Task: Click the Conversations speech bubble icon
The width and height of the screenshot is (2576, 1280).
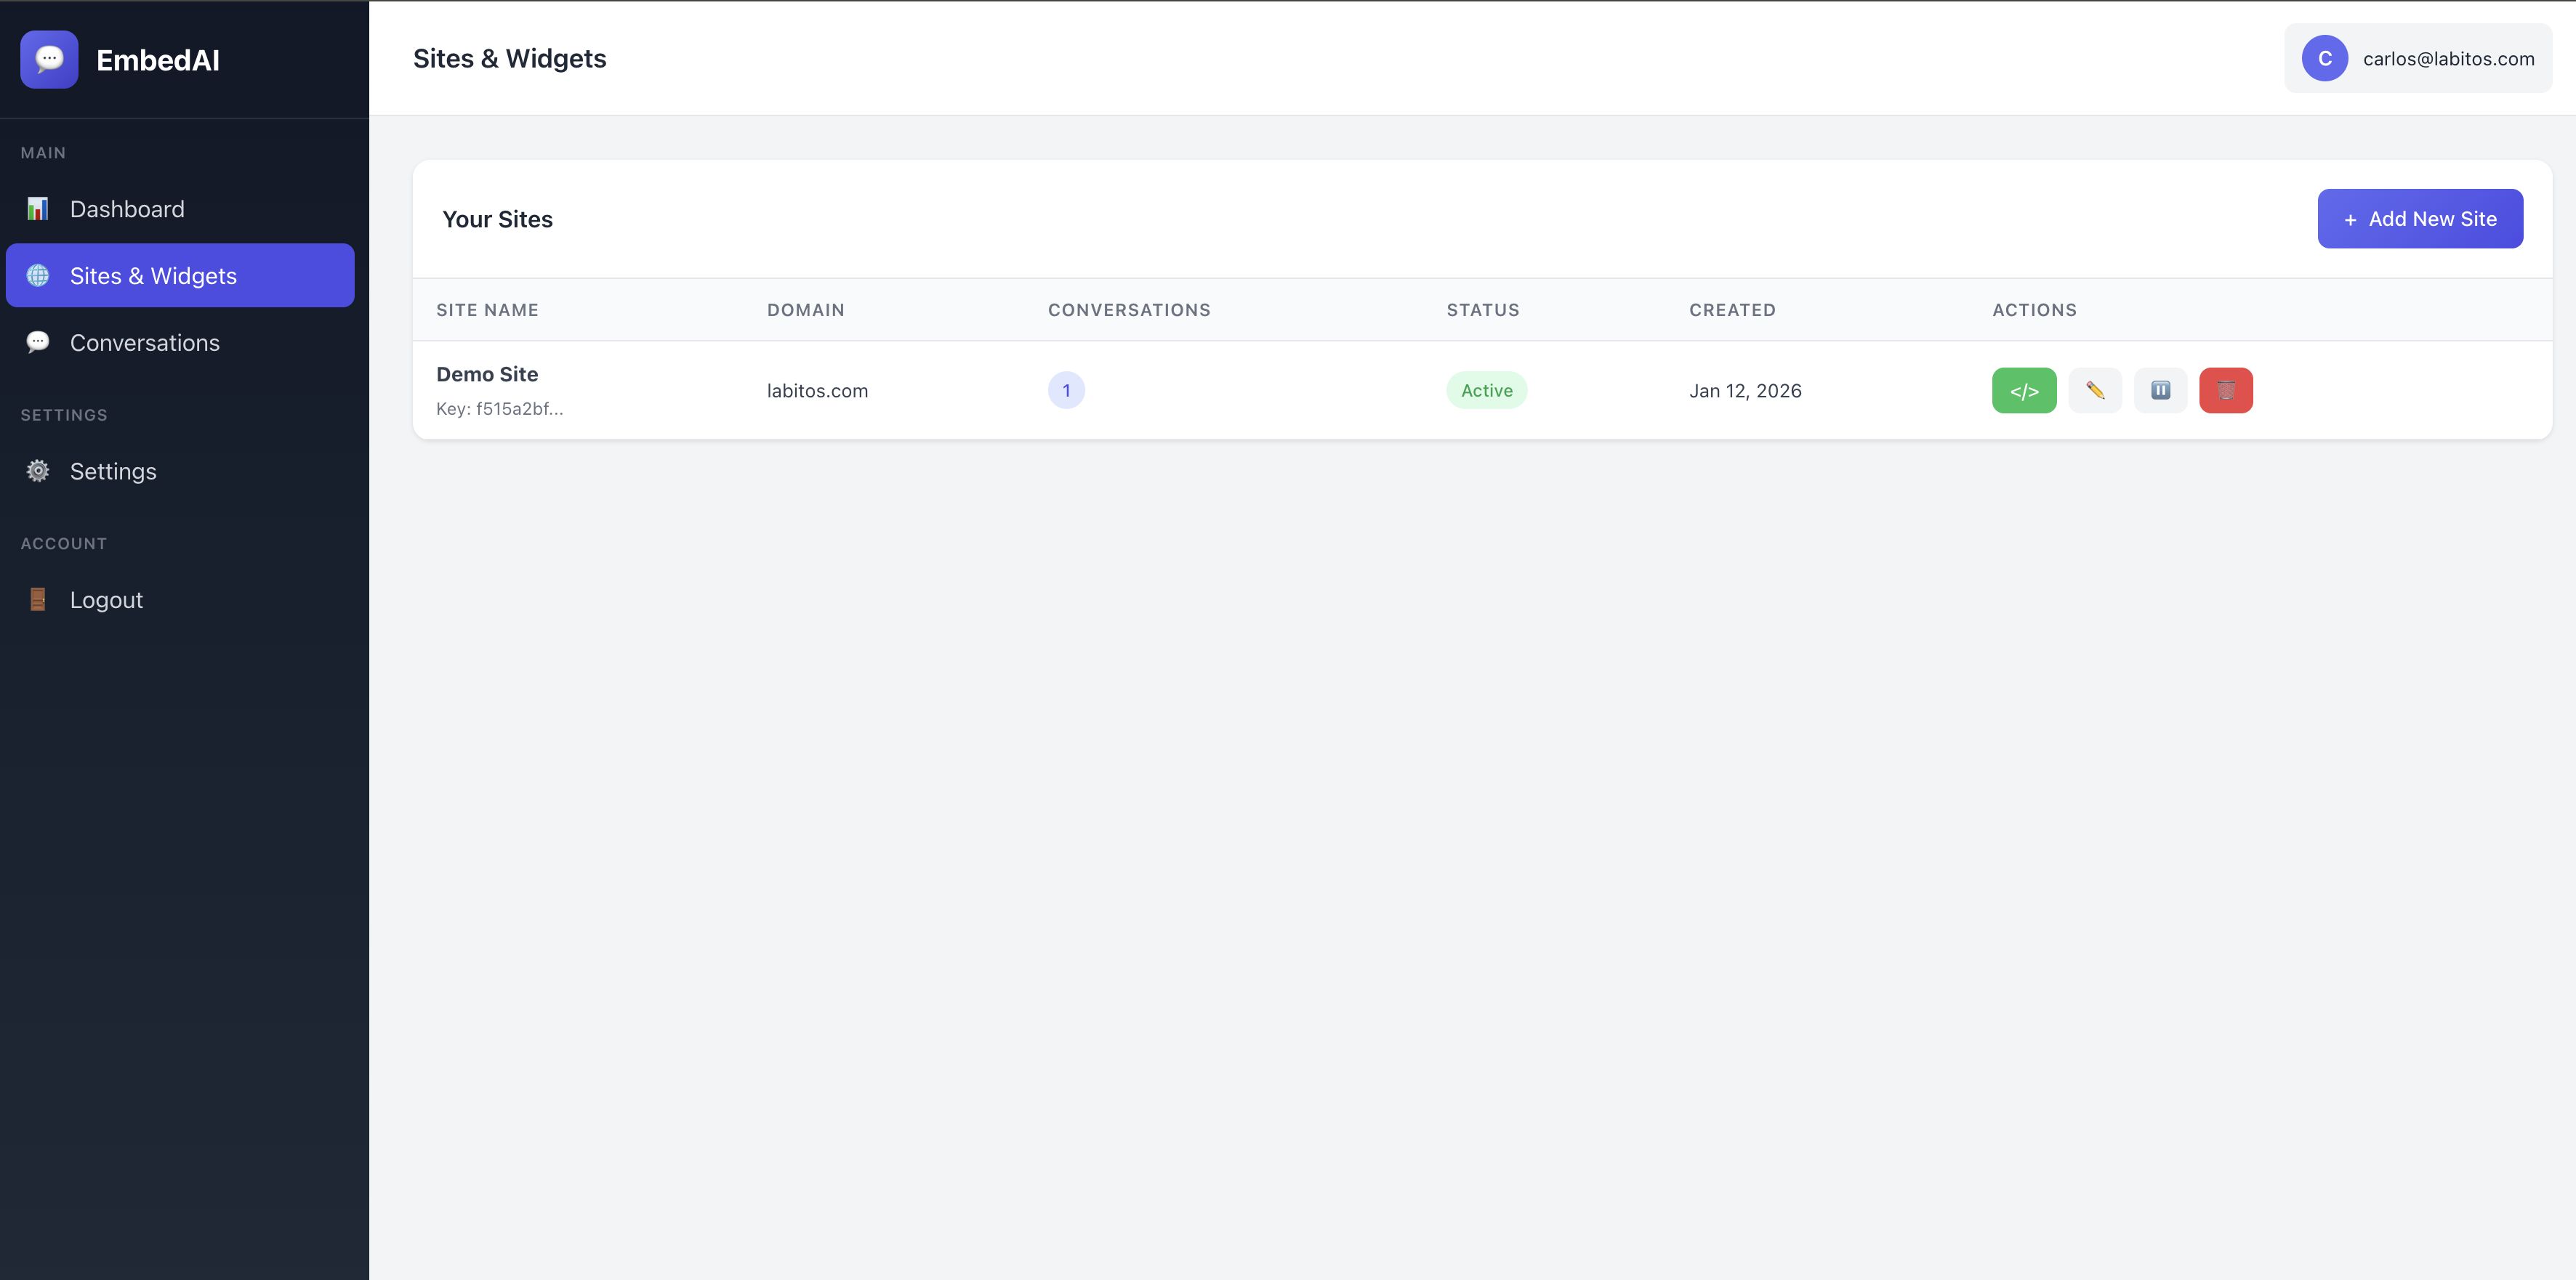Action: pyautogui.click(x=38, y=343)
